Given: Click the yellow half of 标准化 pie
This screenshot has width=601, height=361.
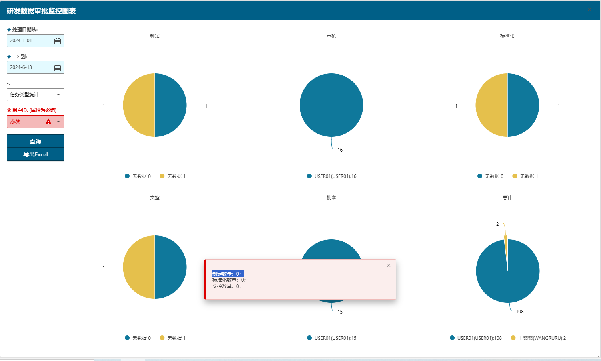Looking at the screenshot, I should 491,105.
